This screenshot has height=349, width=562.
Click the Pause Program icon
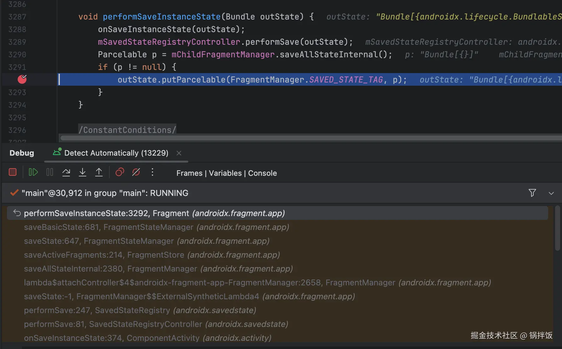50,172
